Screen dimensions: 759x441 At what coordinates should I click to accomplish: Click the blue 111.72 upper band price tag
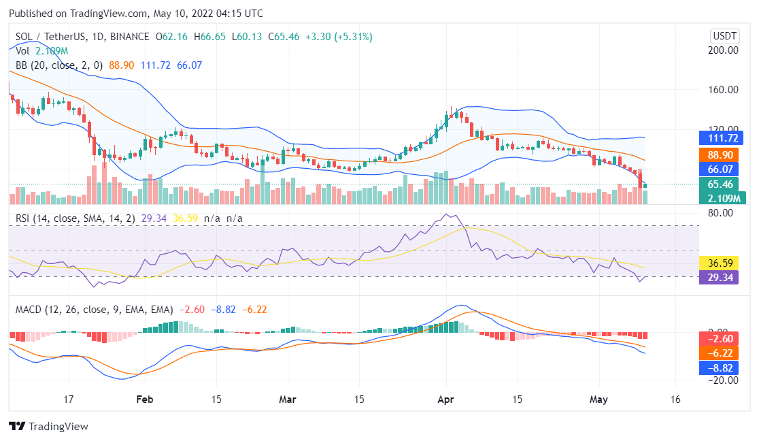coord(725,138)
